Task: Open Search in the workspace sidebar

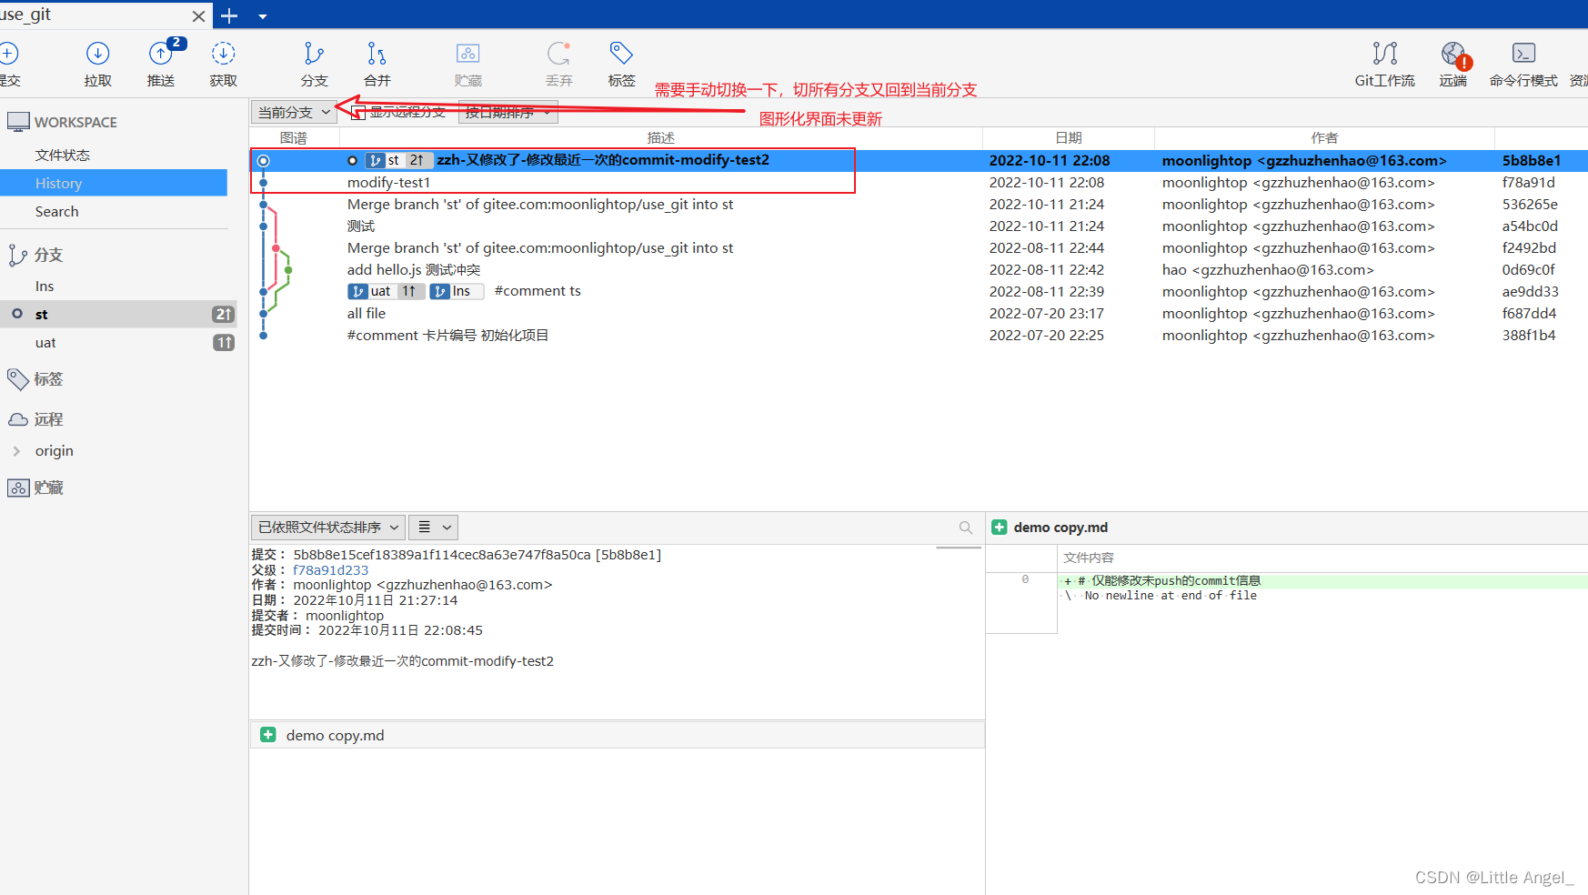Action: tap(56, 211)
